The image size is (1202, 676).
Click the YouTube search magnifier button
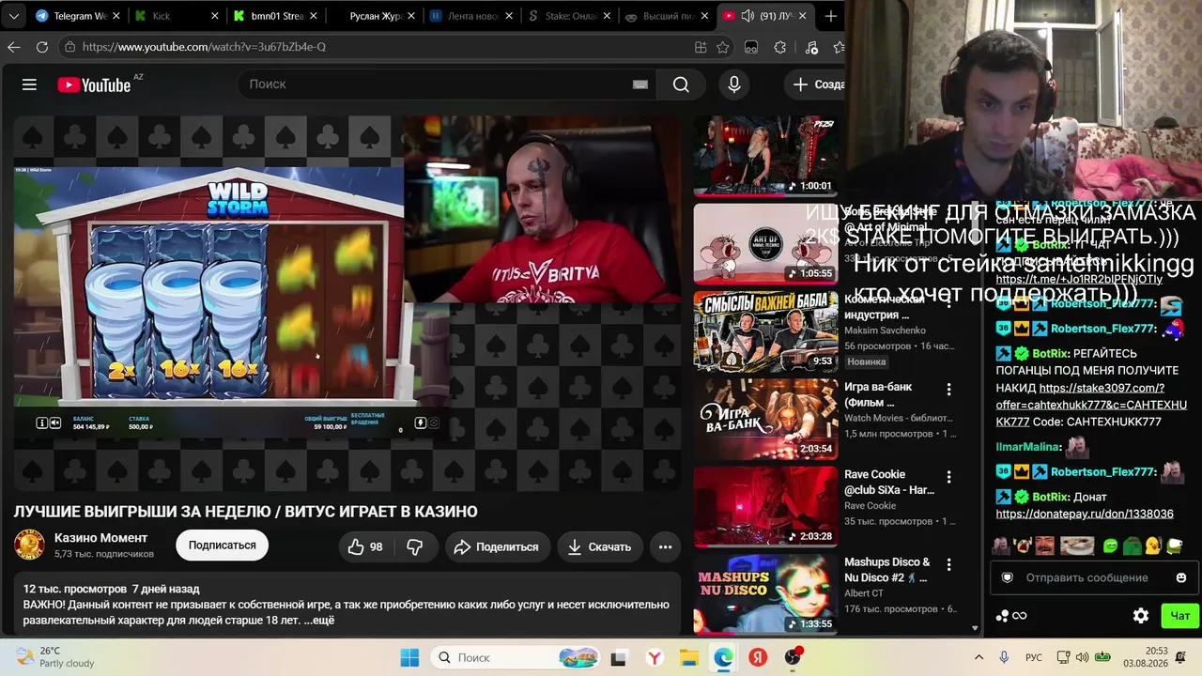click(x=681, y=84)
